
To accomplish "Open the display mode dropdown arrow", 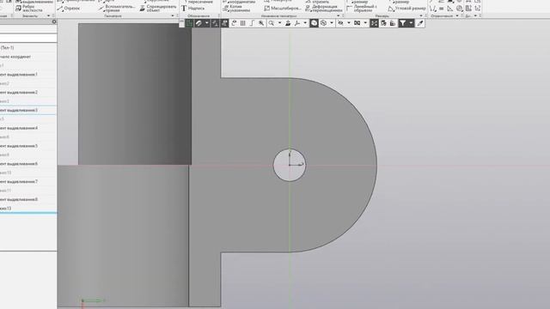I will (x=332, y=23).
